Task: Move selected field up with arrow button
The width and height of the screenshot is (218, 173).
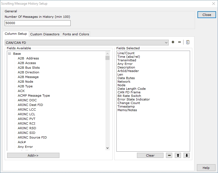Action: (178, 155)
